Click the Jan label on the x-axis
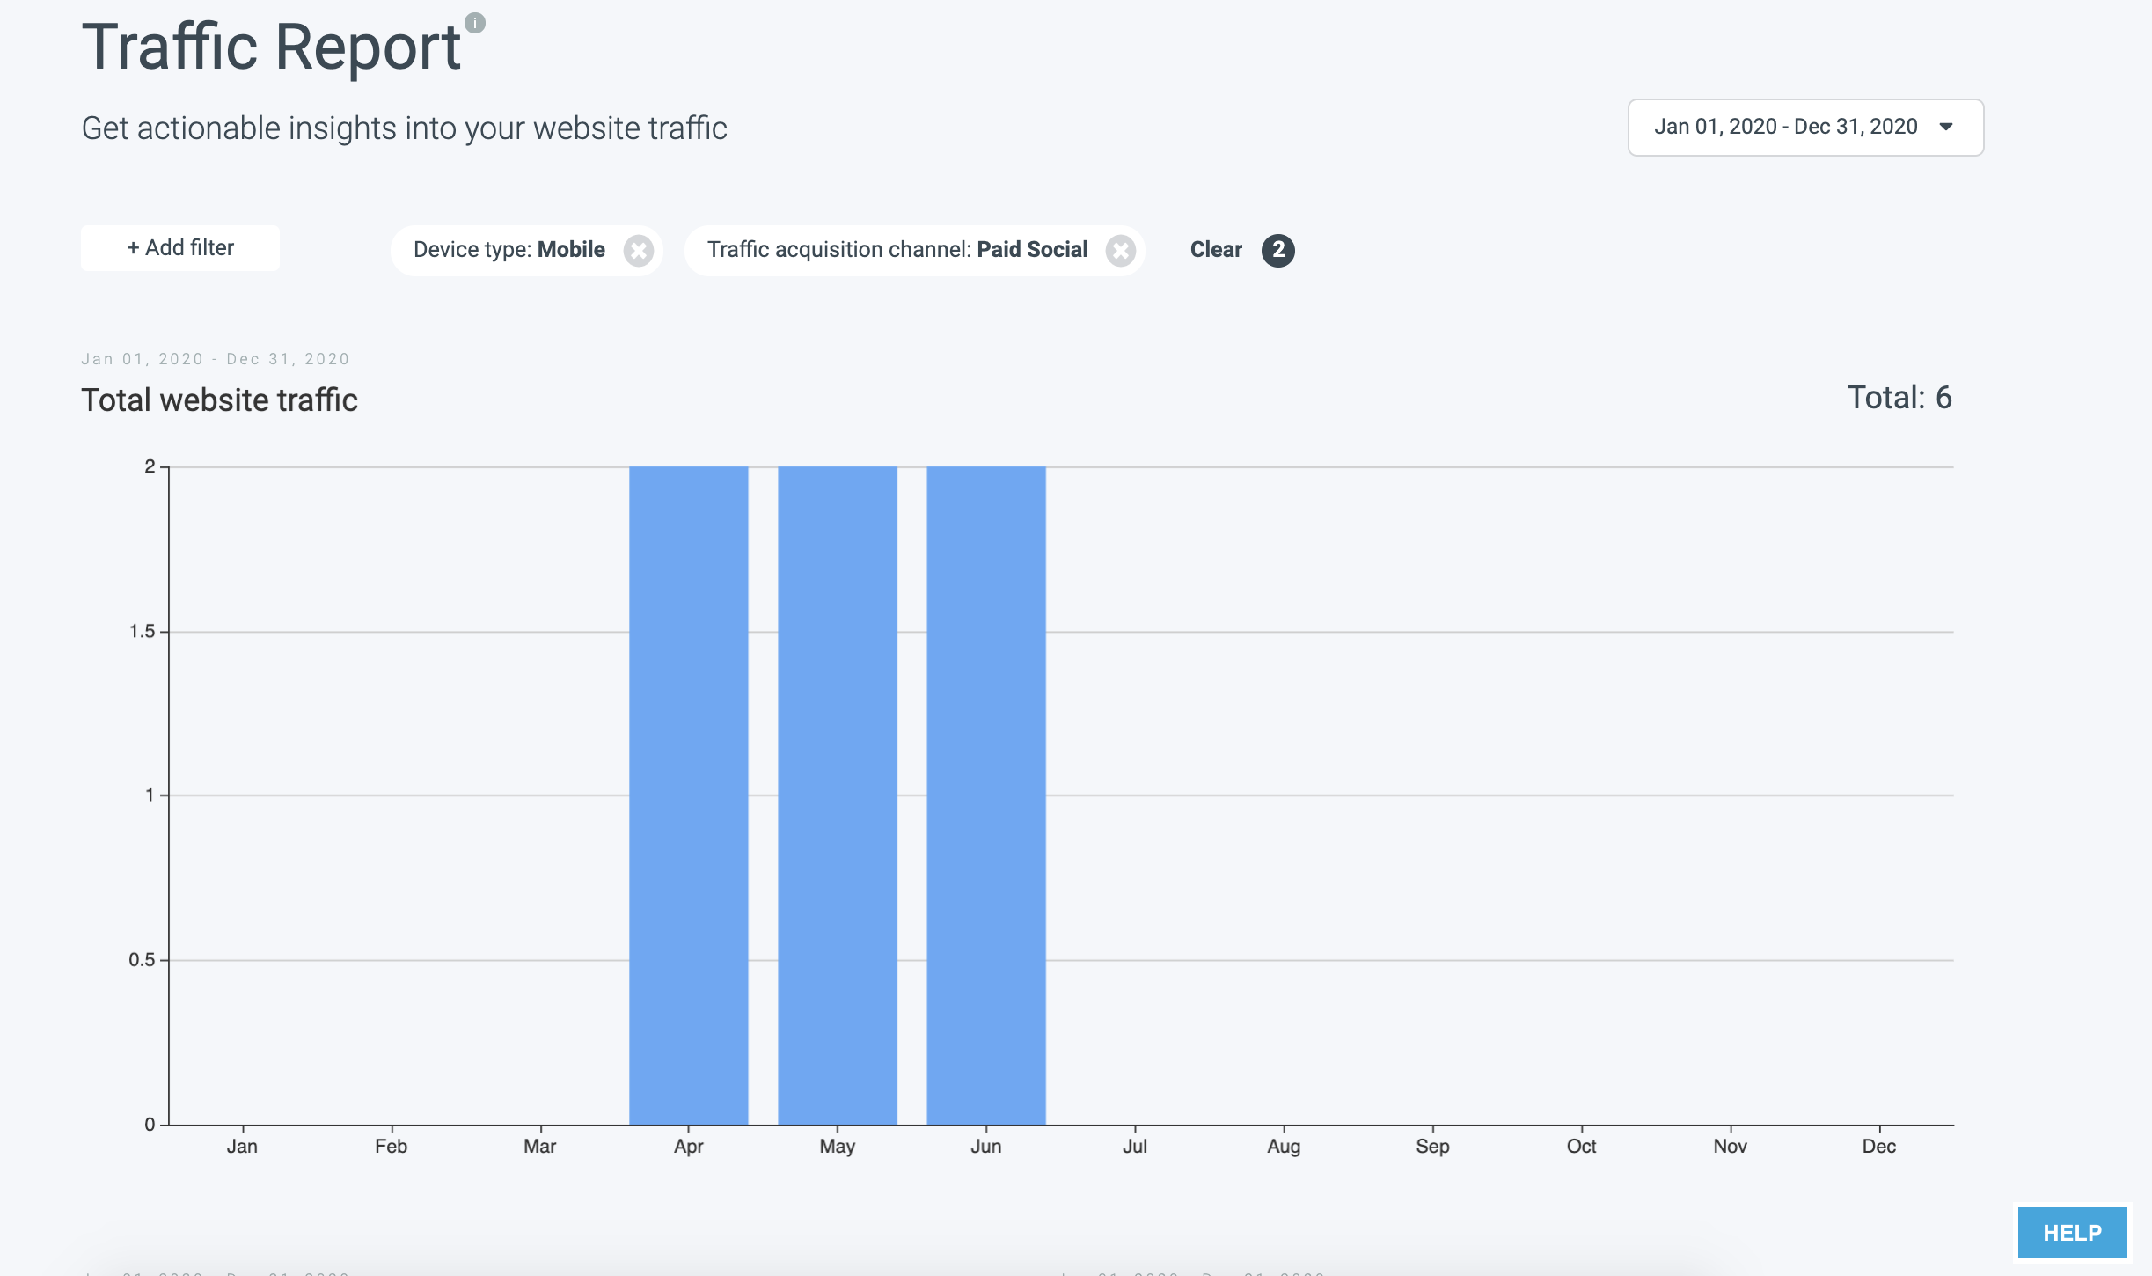 coord(242,1146)
